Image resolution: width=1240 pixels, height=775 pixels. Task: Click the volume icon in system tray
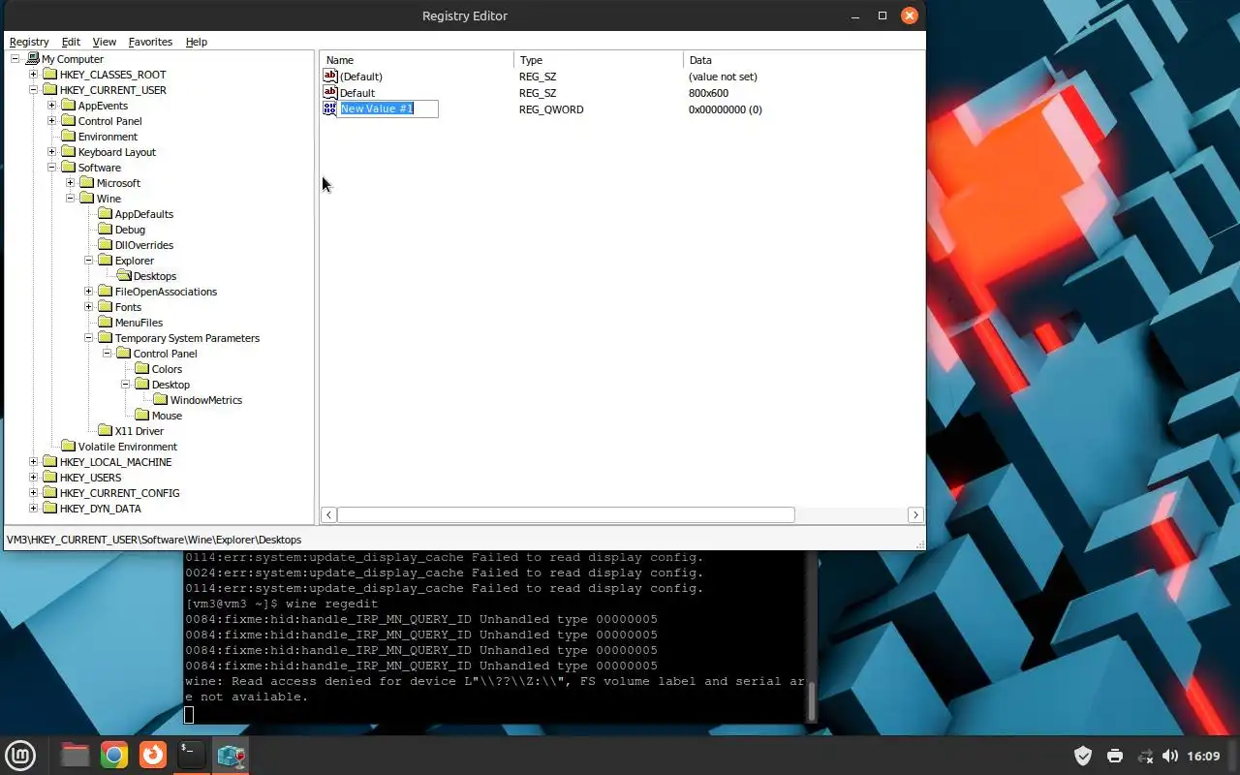click(1170, 756)
